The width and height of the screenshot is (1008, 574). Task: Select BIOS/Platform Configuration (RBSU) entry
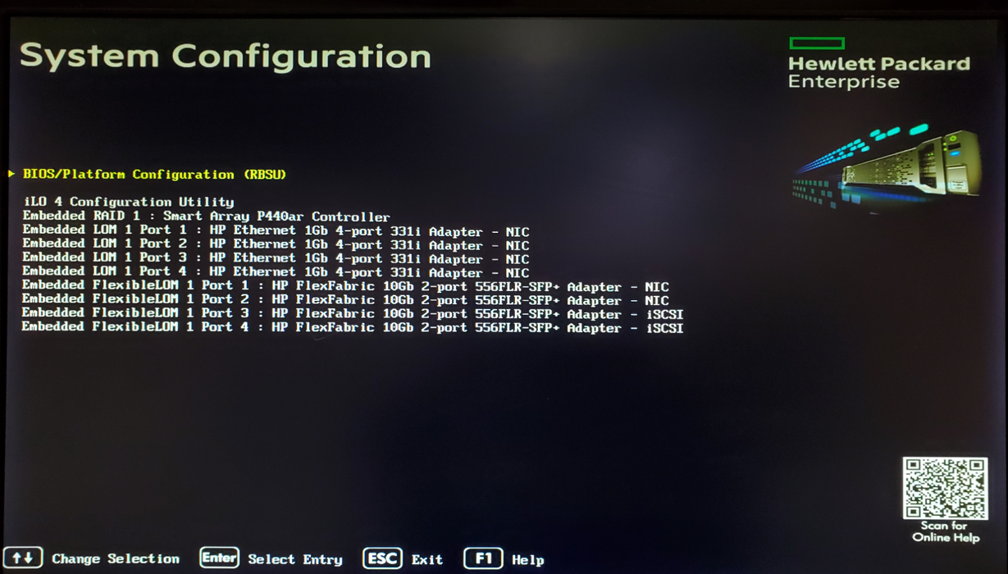154,175
